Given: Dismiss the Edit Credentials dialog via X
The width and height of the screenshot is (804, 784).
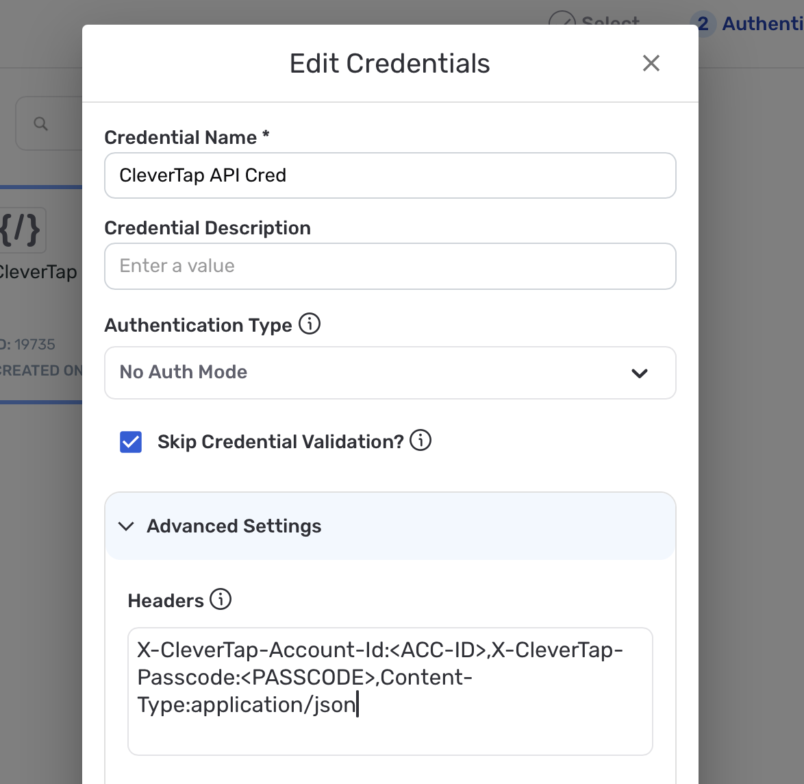Looking at the screenshot, I should 651,62.
